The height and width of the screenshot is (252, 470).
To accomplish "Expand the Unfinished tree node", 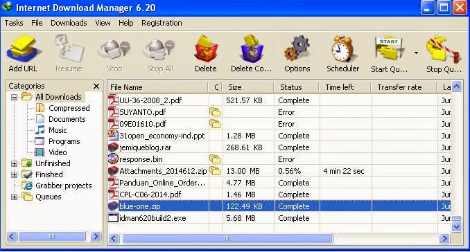I will pos(14,163).
